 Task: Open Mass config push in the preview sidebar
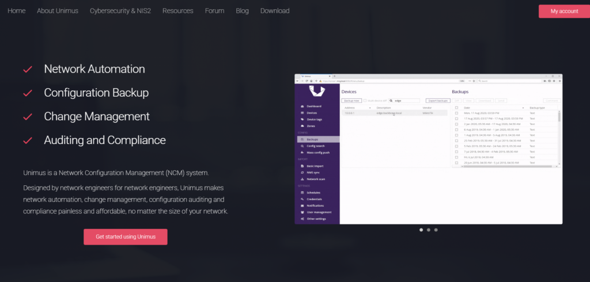[x=315, y=153]
